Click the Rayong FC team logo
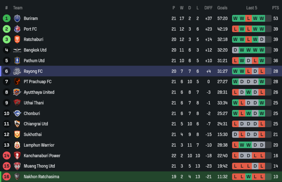 pyautogui.click(x=17, y=71)
